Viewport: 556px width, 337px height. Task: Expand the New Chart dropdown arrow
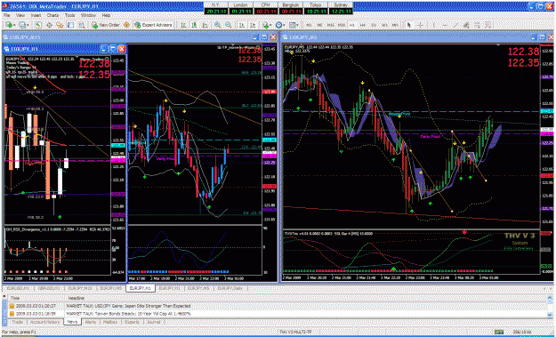point(15,25)
